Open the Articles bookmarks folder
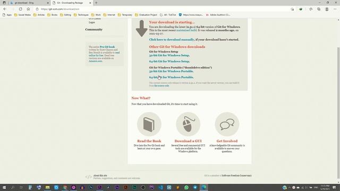 coord(39,15)
